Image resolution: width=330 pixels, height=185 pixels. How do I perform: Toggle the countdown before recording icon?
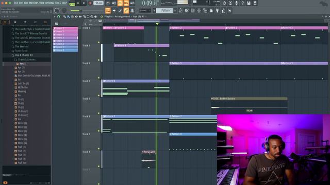pyautogui.click(x=120, y=3)
